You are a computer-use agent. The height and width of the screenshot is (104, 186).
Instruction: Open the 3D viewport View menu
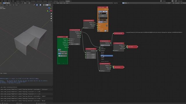[7, 5]
